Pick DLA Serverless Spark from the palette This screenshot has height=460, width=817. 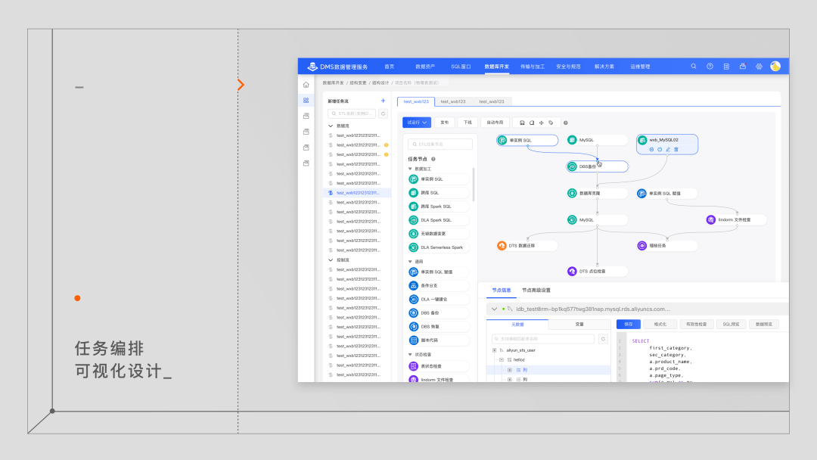[x=438, y=247]
